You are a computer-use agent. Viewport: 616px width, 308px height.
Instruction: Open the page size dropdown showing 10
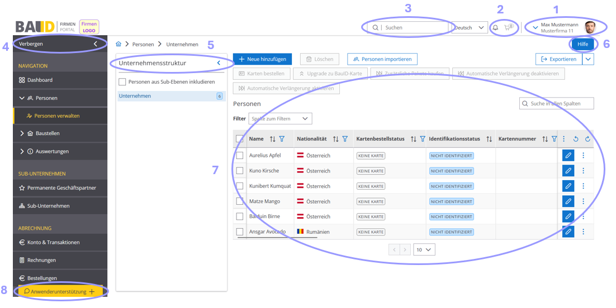pyautogui.click(x=424, y=250)
